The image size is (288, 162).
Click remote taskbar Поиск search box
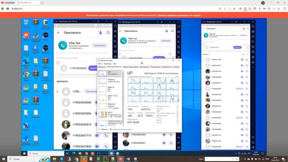click(46, 153)
